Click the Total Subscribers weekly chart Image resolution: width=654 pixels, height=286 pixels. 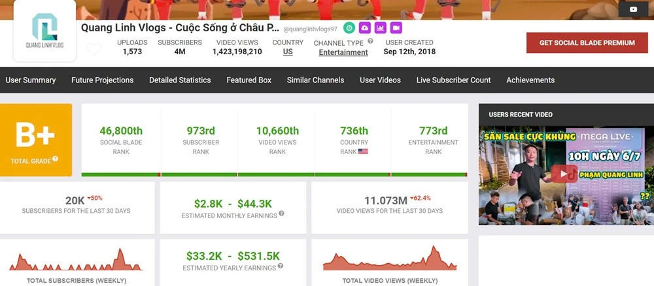[x=77, y=260]
